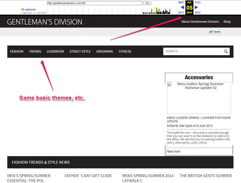Click the Wayback URL input field
This screenshot has height=183, width=241.
(95, 3)
